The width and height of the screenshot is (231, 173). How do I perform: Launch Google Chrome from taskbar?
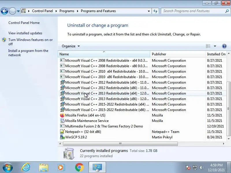pyautogui.click(x=79, y=168)
